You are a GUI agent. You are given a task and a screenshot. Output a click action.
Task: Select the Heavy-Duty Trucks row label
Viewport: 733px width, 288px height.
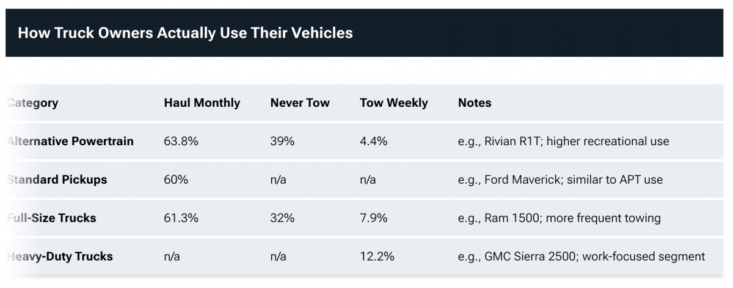(60, 256)
